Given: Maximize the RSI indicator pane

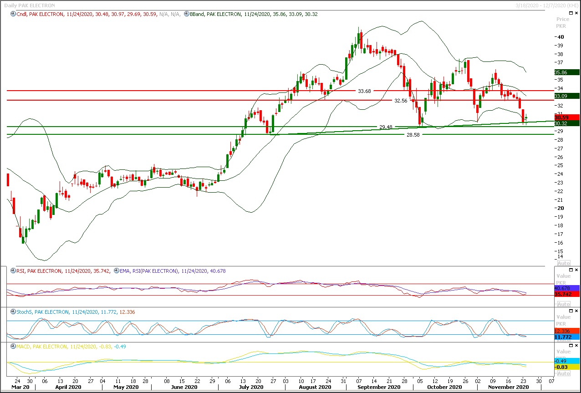Looking at the screenshot, I should click(572, 270).
